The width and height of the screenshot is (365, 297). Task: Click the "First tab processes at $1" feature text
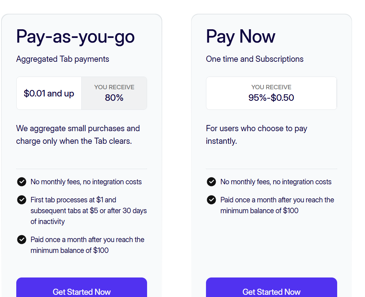(x=89, y=210)
